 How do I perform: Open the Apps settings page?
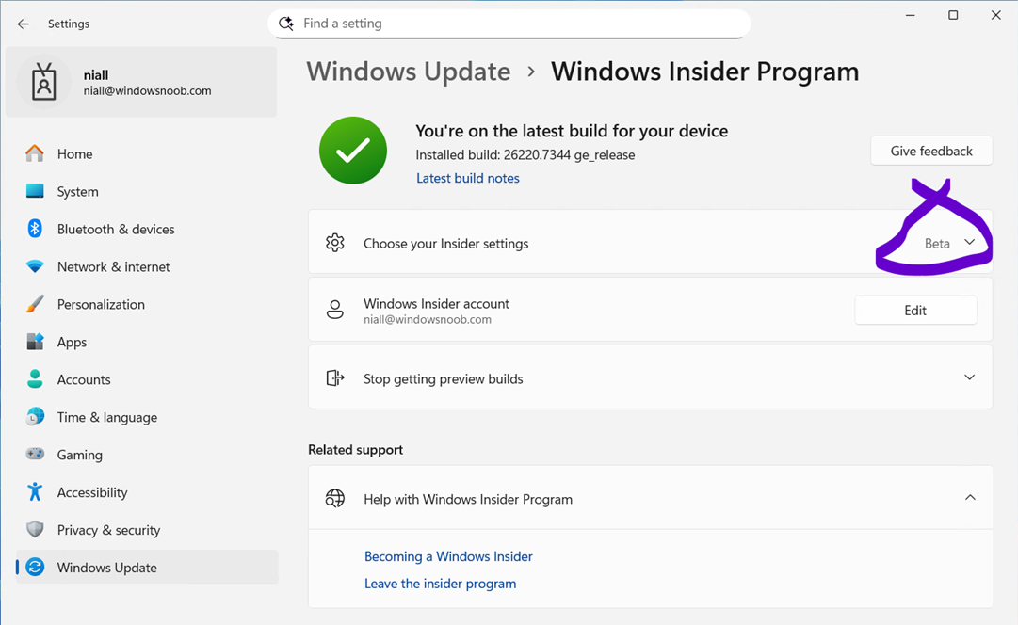tap(72, 342)
